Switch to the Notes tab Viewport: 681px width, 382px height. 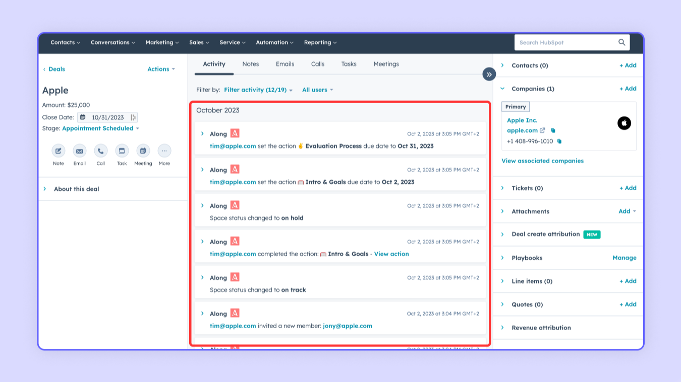[x=250, y=64]
